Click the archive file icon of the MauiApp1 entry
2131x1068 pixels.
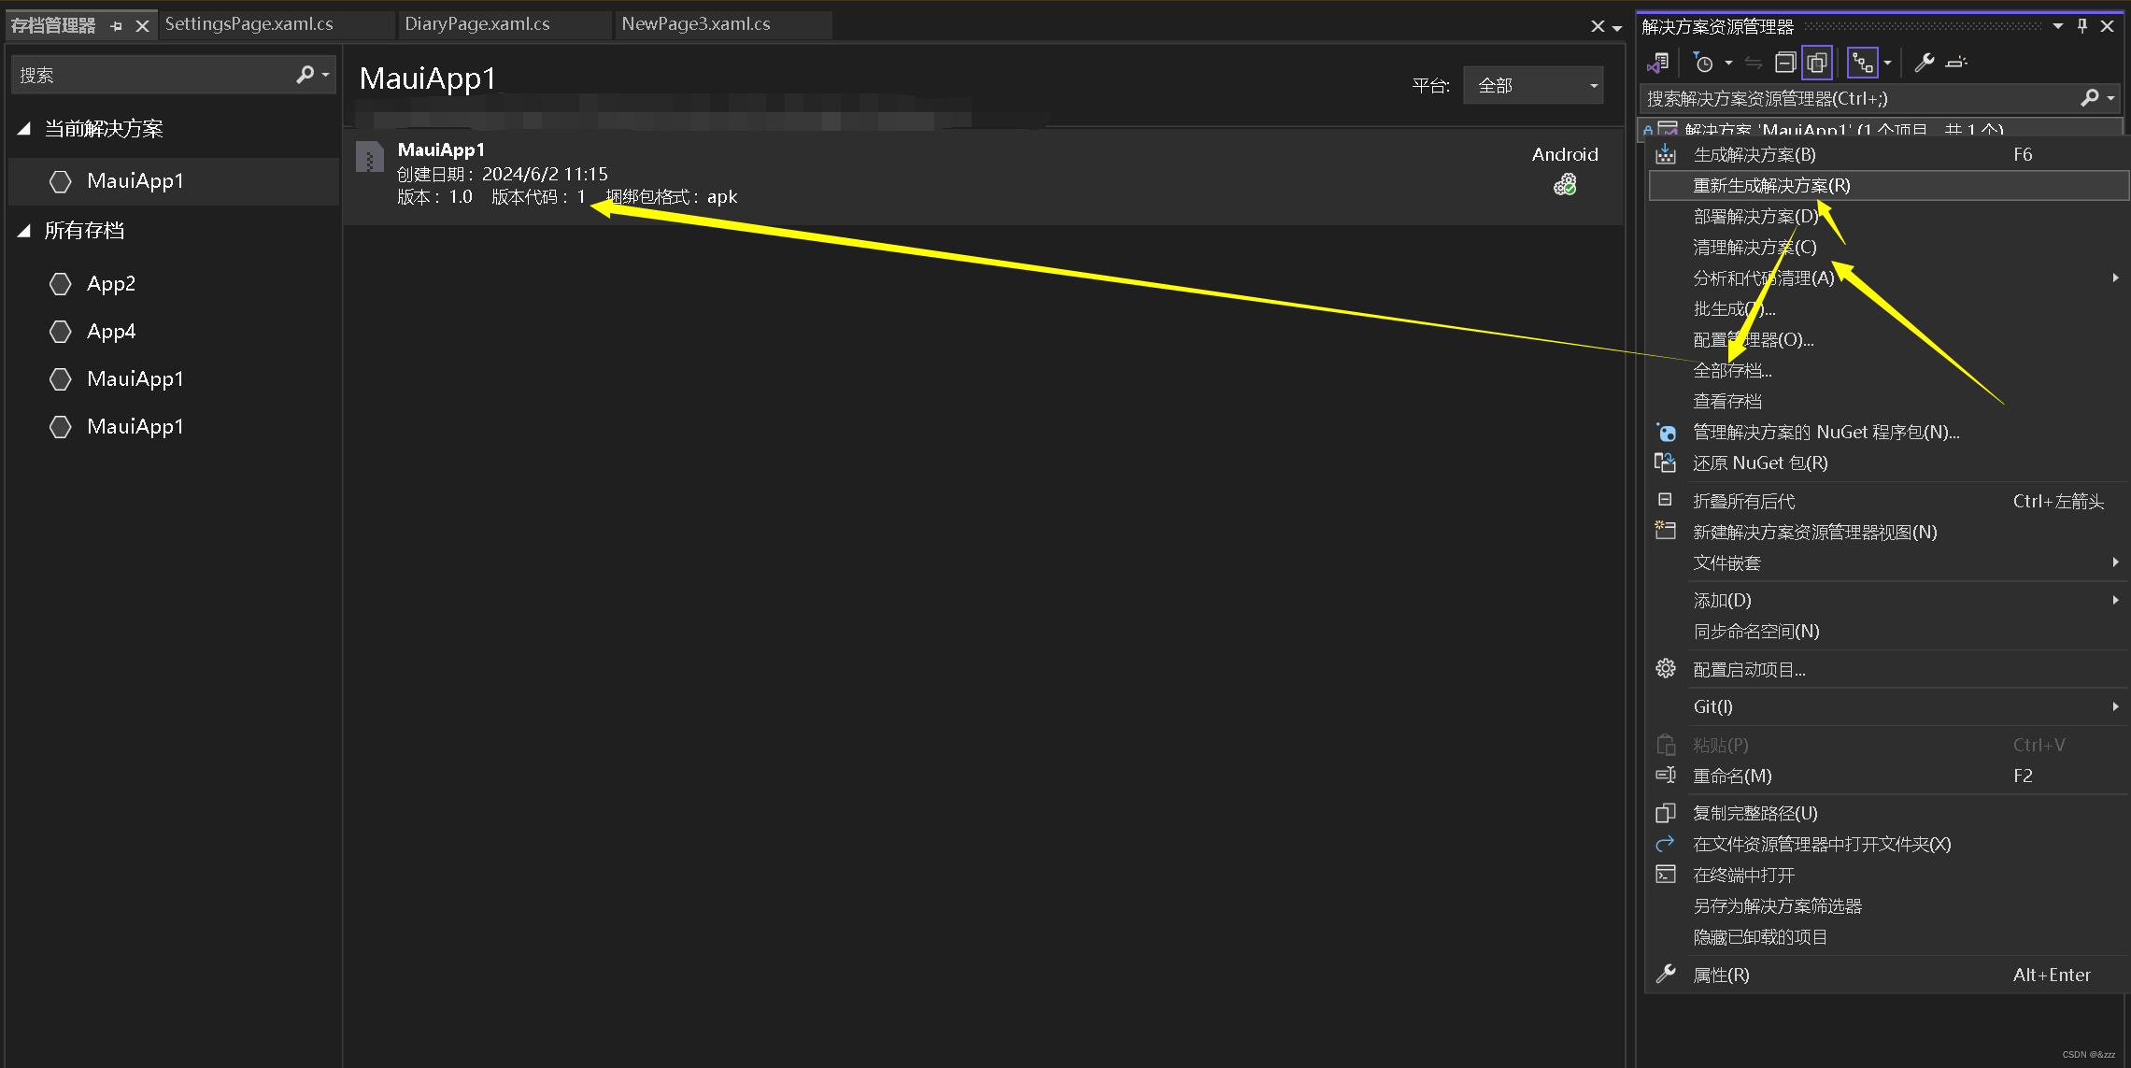[370, 157]
